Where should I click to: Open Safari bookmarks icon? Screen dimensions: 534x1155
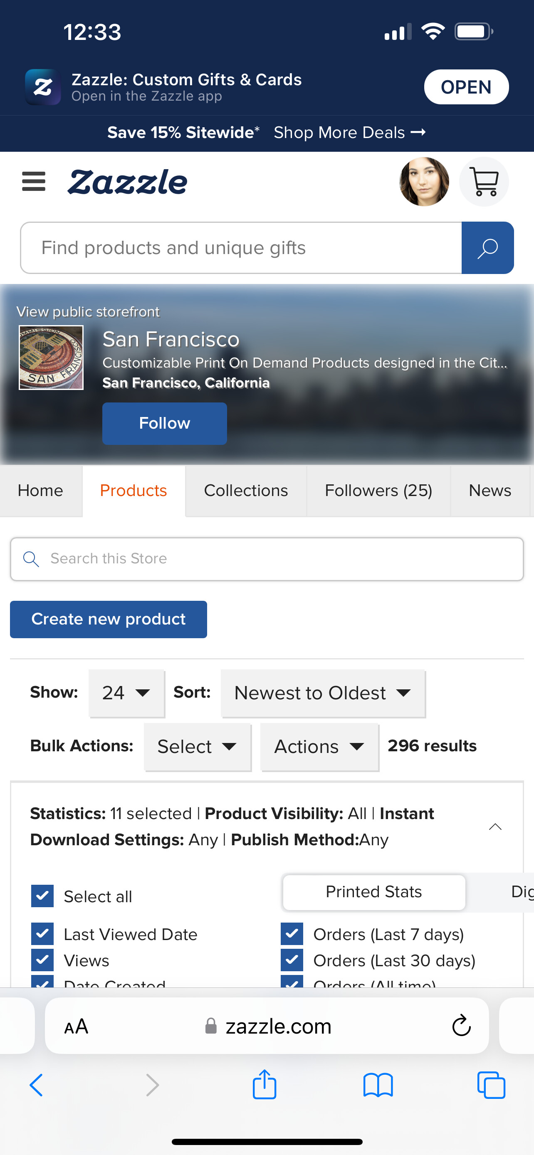click(378, 1085)
